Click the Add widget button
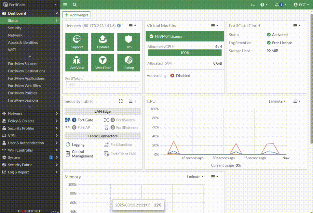Viewport: 313px width, 213px height. coord(76,15)
